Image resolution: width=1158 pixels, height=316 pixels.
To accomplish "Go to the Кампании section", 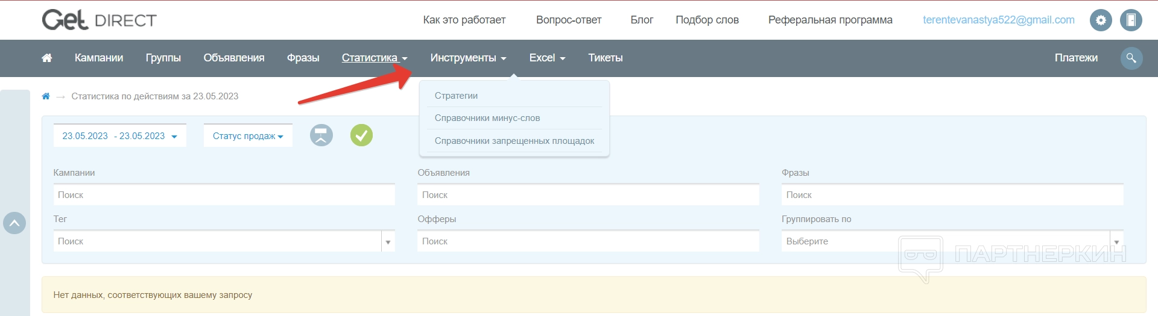I will (x=99, y=58).
